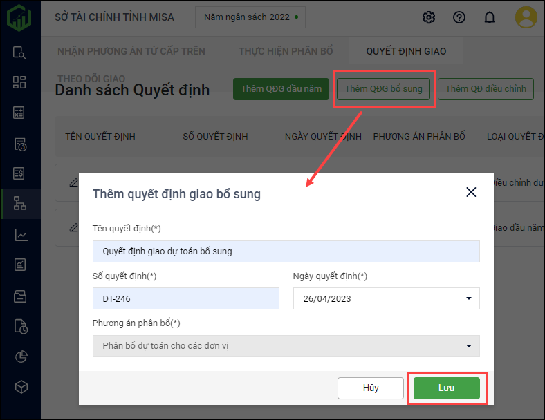Click the cube icon at sidebar bottom
545x420 pixels.
click(x=20, y=387)
